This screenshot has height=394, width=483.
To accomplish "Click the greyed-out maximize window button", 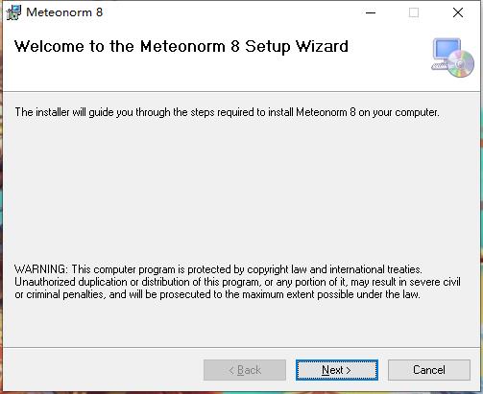I will pos(414,12).
